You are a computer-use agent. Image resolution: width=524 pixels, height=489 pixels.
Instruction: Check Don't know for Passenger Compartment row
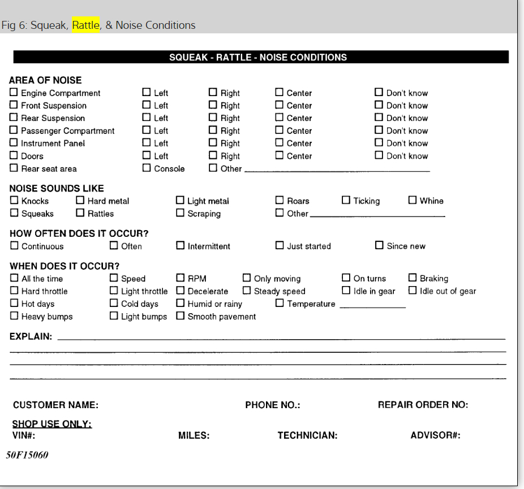379,130
